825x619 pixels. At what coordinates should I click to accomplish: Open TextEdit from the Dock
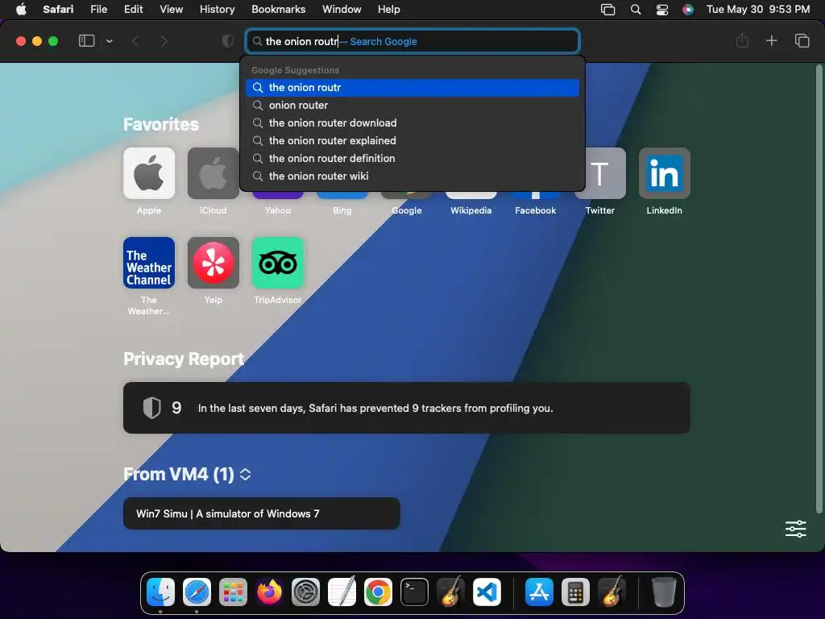pyautogui.click(x=342, y=592)
